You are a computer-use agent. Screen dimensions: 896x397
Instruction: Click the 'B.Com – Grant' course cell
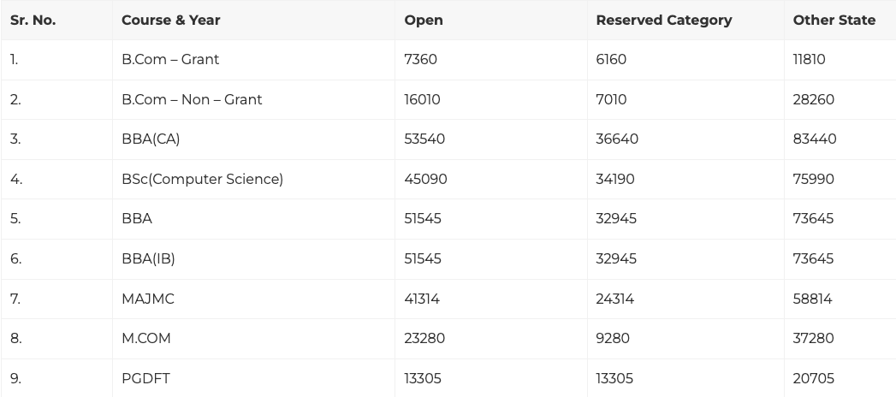pyautogui.click(x=169, y=59)
